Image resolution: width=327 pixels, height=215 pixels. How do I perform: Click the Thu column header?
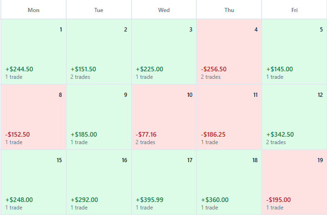click(229, 10)
